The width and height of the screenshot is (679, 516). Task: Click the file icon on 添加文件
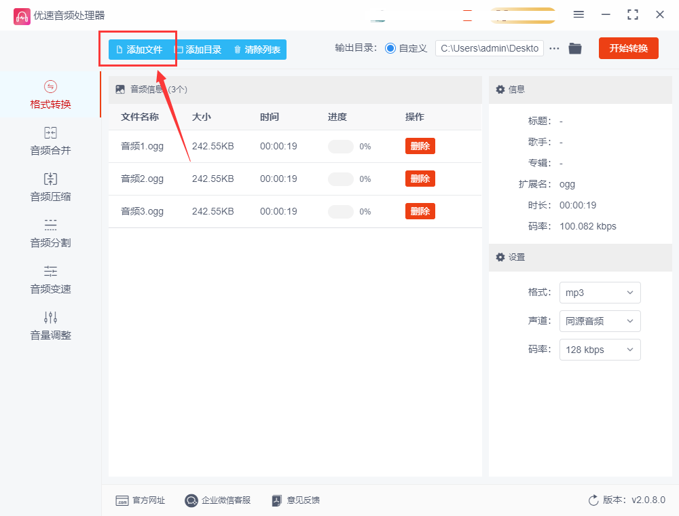point(120,50)
